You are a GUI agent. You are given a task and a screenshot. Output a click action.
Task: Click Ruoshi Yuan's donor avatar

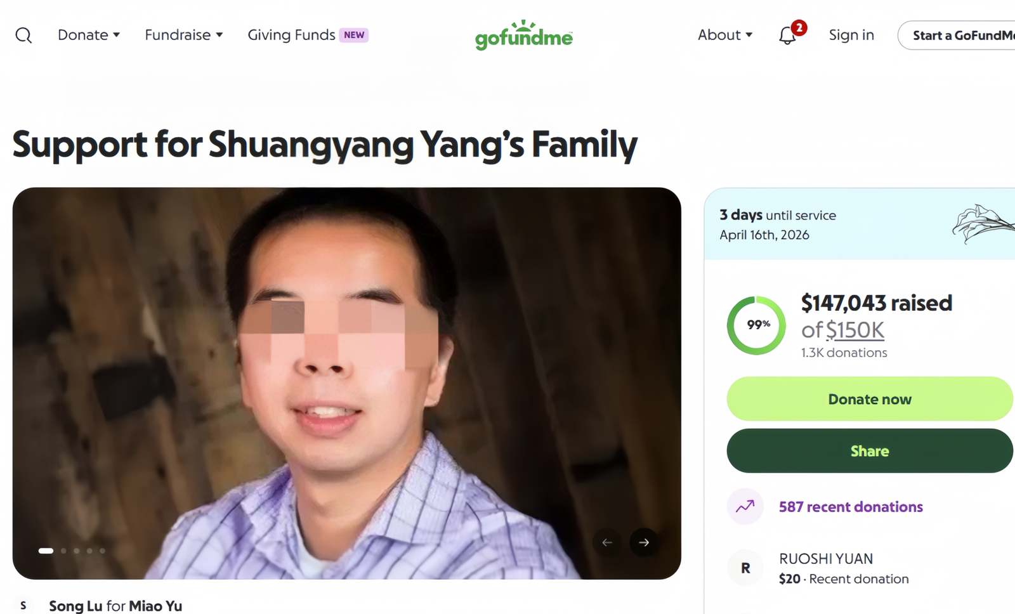click(745, 568)
